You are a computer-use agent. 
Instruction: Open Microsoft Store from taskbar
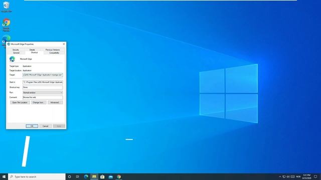tap(102, 176)
